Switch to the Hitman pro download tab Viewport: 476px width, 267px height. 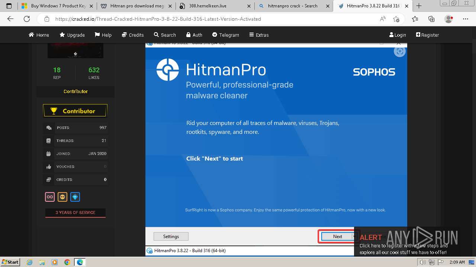click(x=136, y=6)
